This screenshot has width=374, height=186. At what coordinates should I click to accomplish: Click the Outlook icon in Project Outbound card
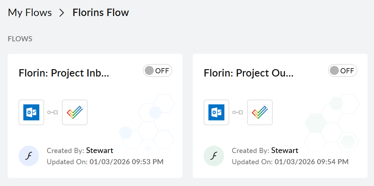[216, 112]
